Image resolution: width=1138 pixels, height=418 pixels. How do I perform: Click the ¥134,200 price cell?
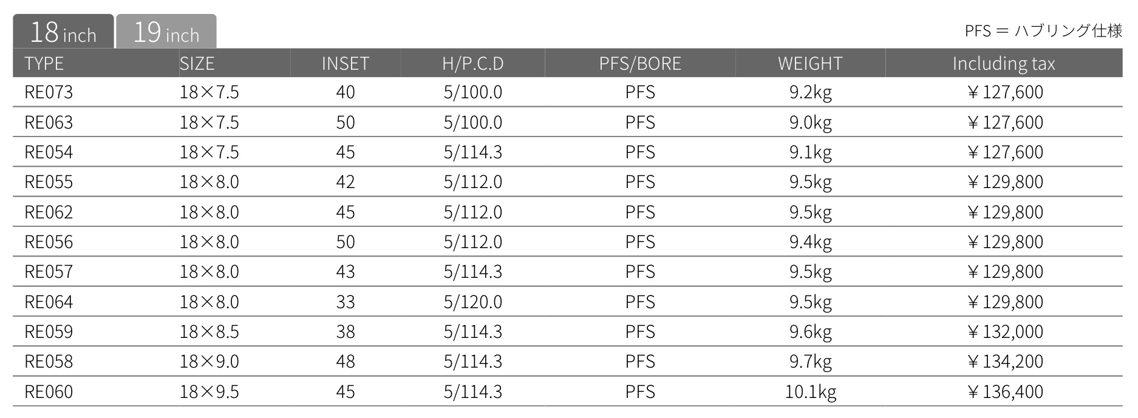[1004, 362]
